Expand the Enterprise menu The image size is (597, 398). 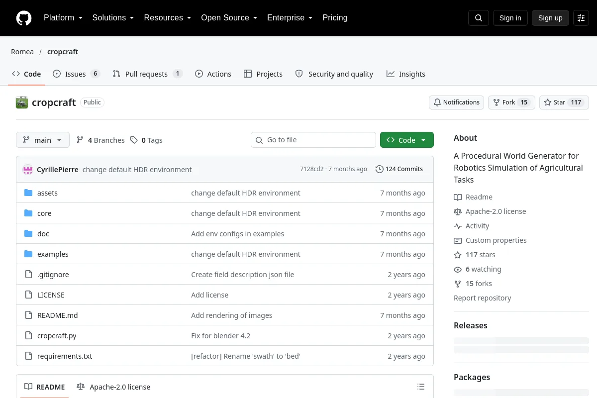tap(290, 18)
